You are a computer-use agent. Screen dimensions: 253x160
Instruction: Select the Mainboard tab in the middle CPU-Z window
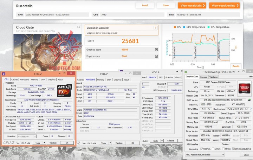tap(90, 79)
